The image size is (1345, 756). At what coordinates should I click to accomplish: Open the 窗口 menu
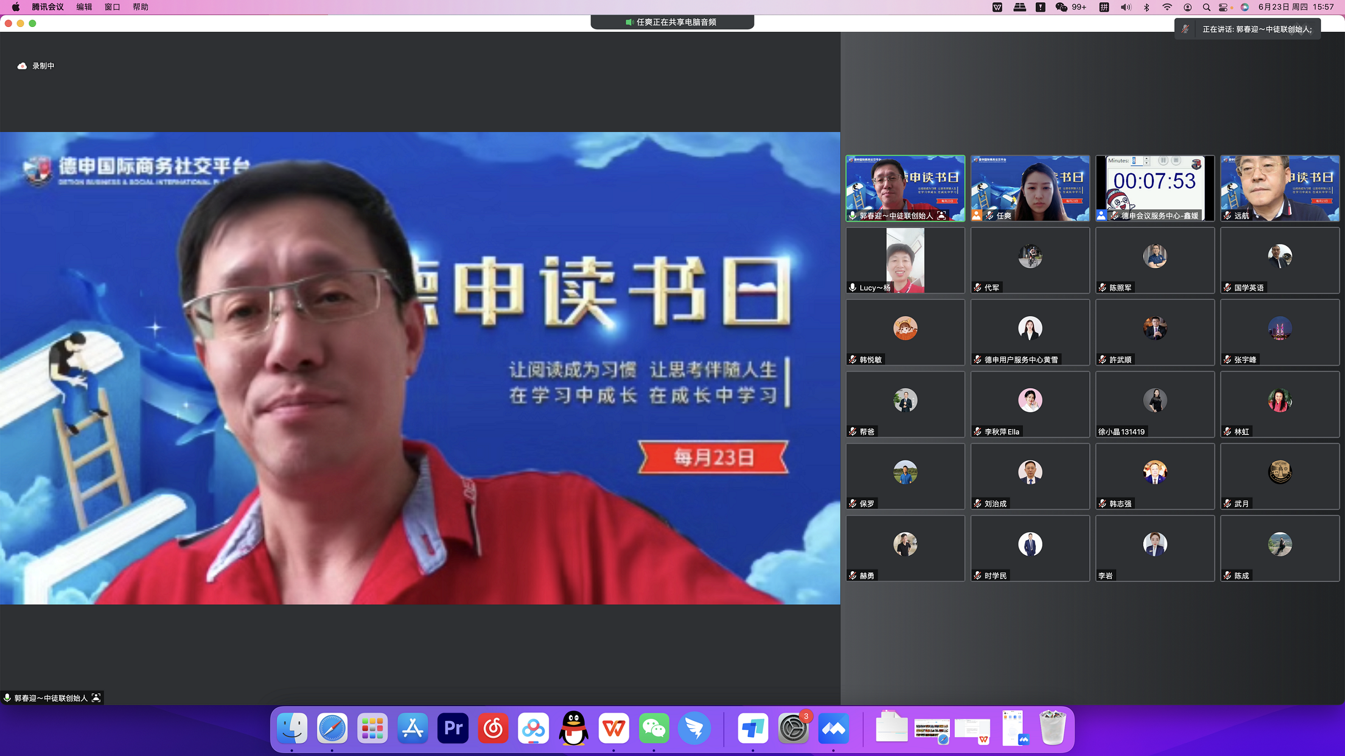click(x=112, y=7)
